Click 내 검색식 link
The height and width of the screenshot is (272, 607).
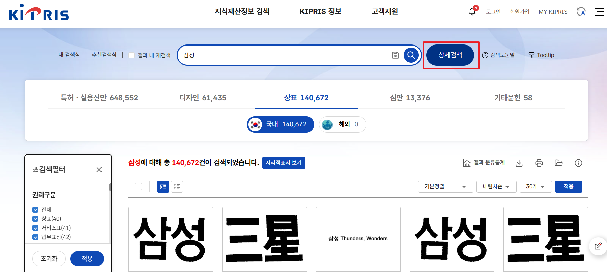coord(69,55)
